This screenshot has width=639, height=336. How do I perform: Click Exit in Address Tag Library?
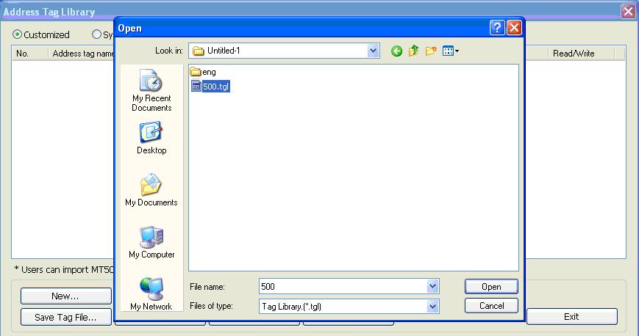572,316
